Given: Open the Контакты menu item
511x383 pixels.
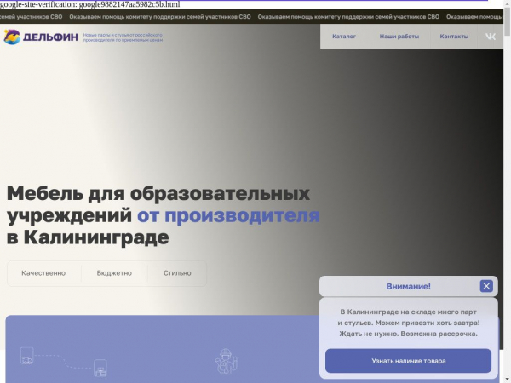Looking at the screenshot, I should coord(454,37).
